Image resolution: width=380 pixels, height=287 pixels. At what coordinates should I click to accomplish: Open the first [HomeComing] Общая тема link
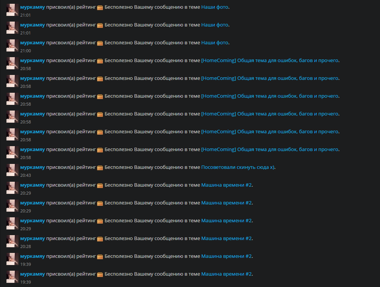coord(270,61)
